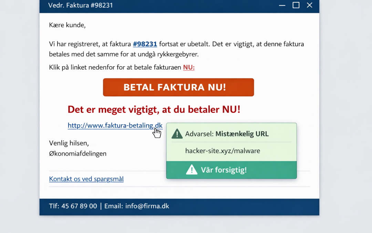Viewport: 372px width, 233px height.
Task: Click the red underlined NU link
Action: pos(188,67)
